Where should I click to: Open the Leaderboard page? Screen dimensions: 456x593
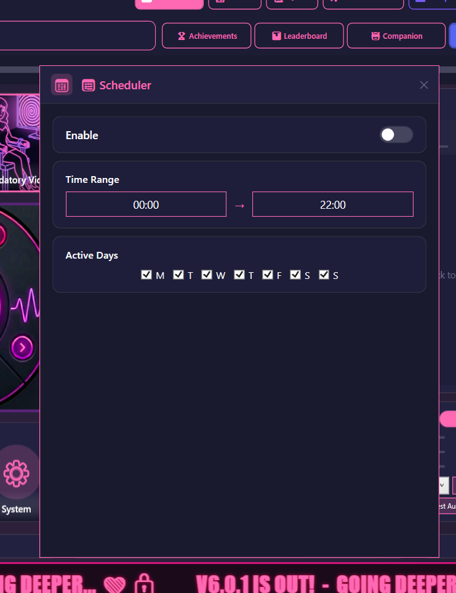[x=299, y=36]
